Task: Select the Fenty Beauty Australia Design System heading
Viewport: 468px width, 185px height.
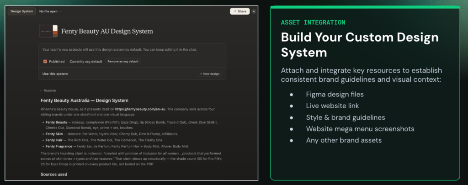Action: (x=85, y=100)
